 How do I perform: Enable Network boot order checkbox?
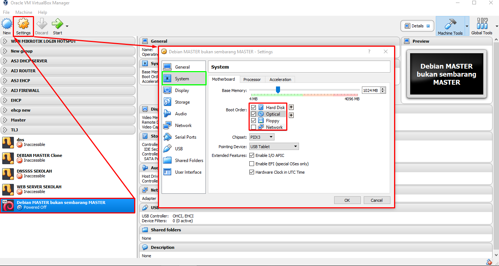253,127
